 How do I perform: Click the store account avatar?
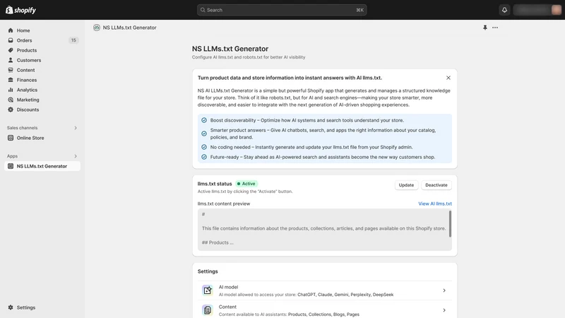(x=556, y=10)
